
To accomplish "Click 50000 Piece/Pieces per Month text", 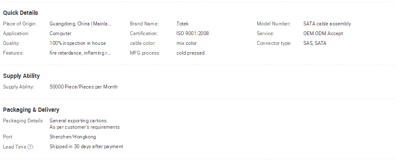I will pos(83,87).
